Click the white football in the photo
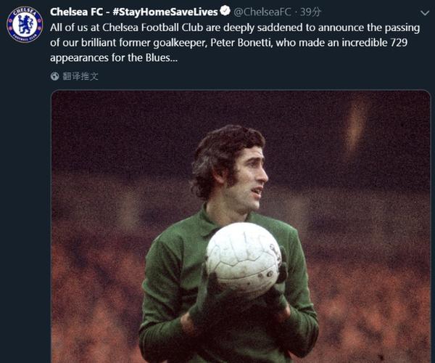The height and width of the screenshot is (363, 435). pyautogui.click(x=244, y=261)
